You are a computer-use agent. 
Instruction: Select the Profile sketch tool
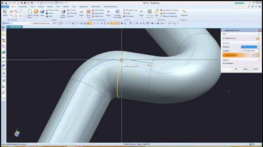click(x=11, y=11)
